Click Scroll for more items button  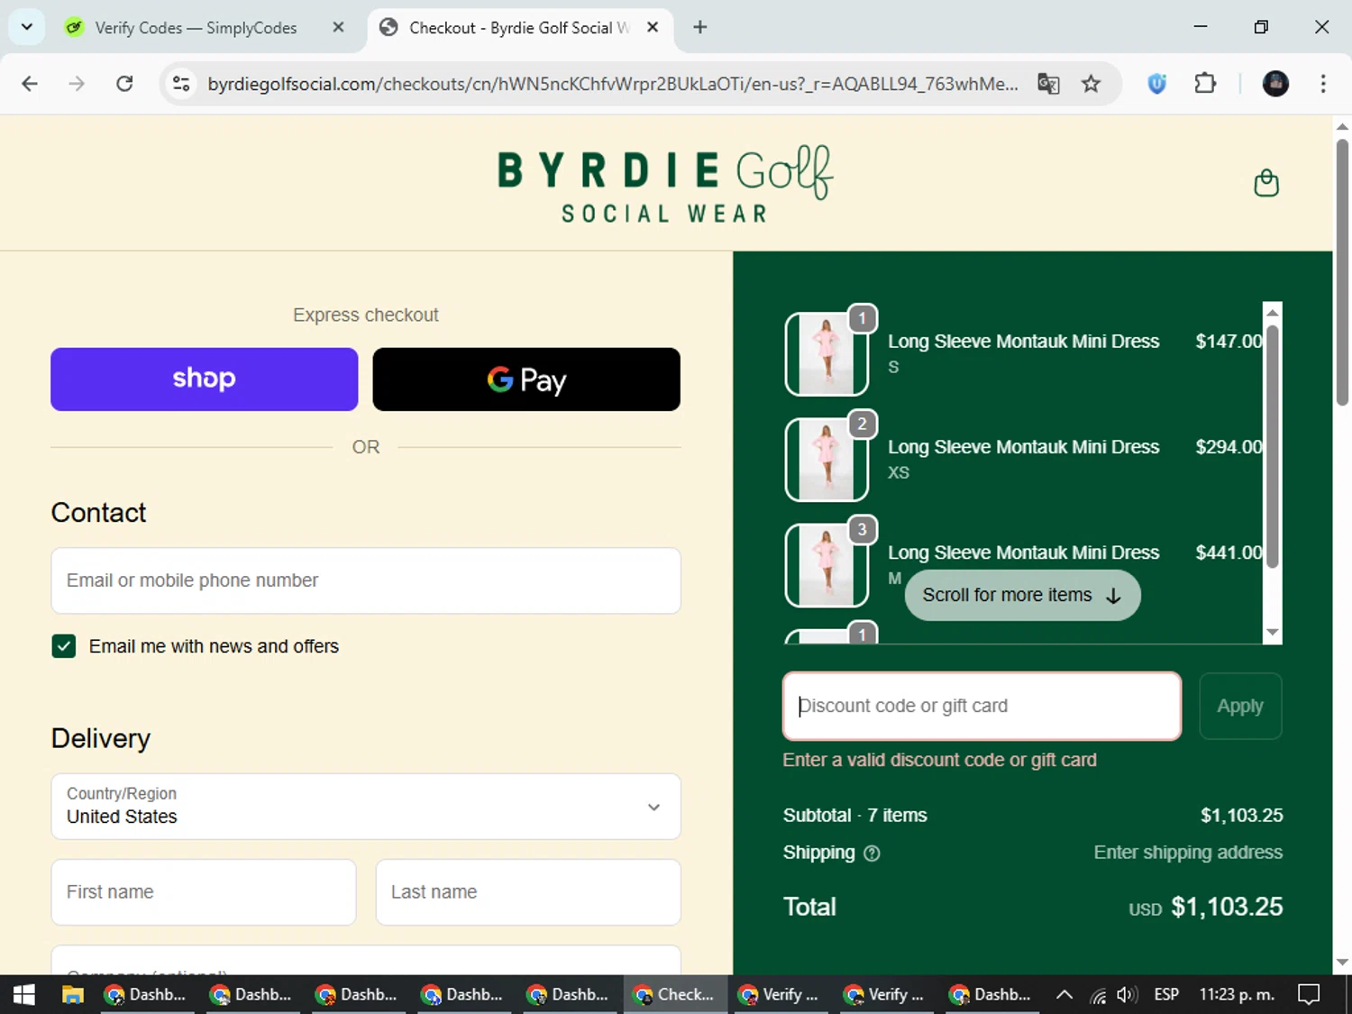click(1023, 595)
